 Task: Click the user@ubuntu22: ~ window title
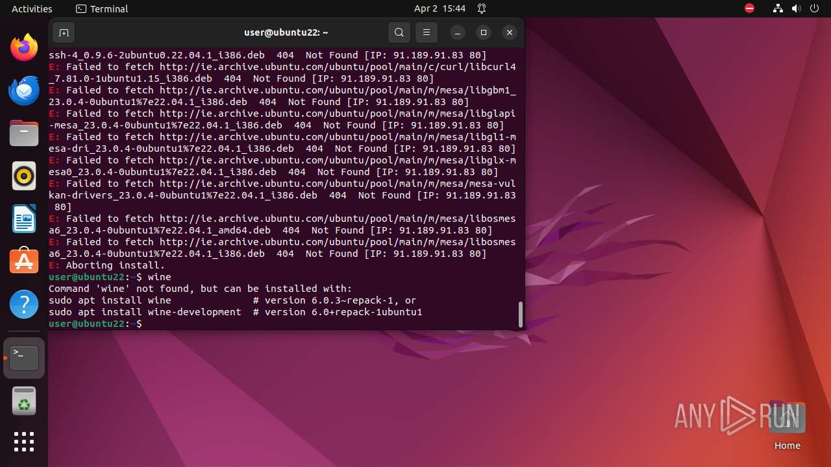click(x=286, y=32)
